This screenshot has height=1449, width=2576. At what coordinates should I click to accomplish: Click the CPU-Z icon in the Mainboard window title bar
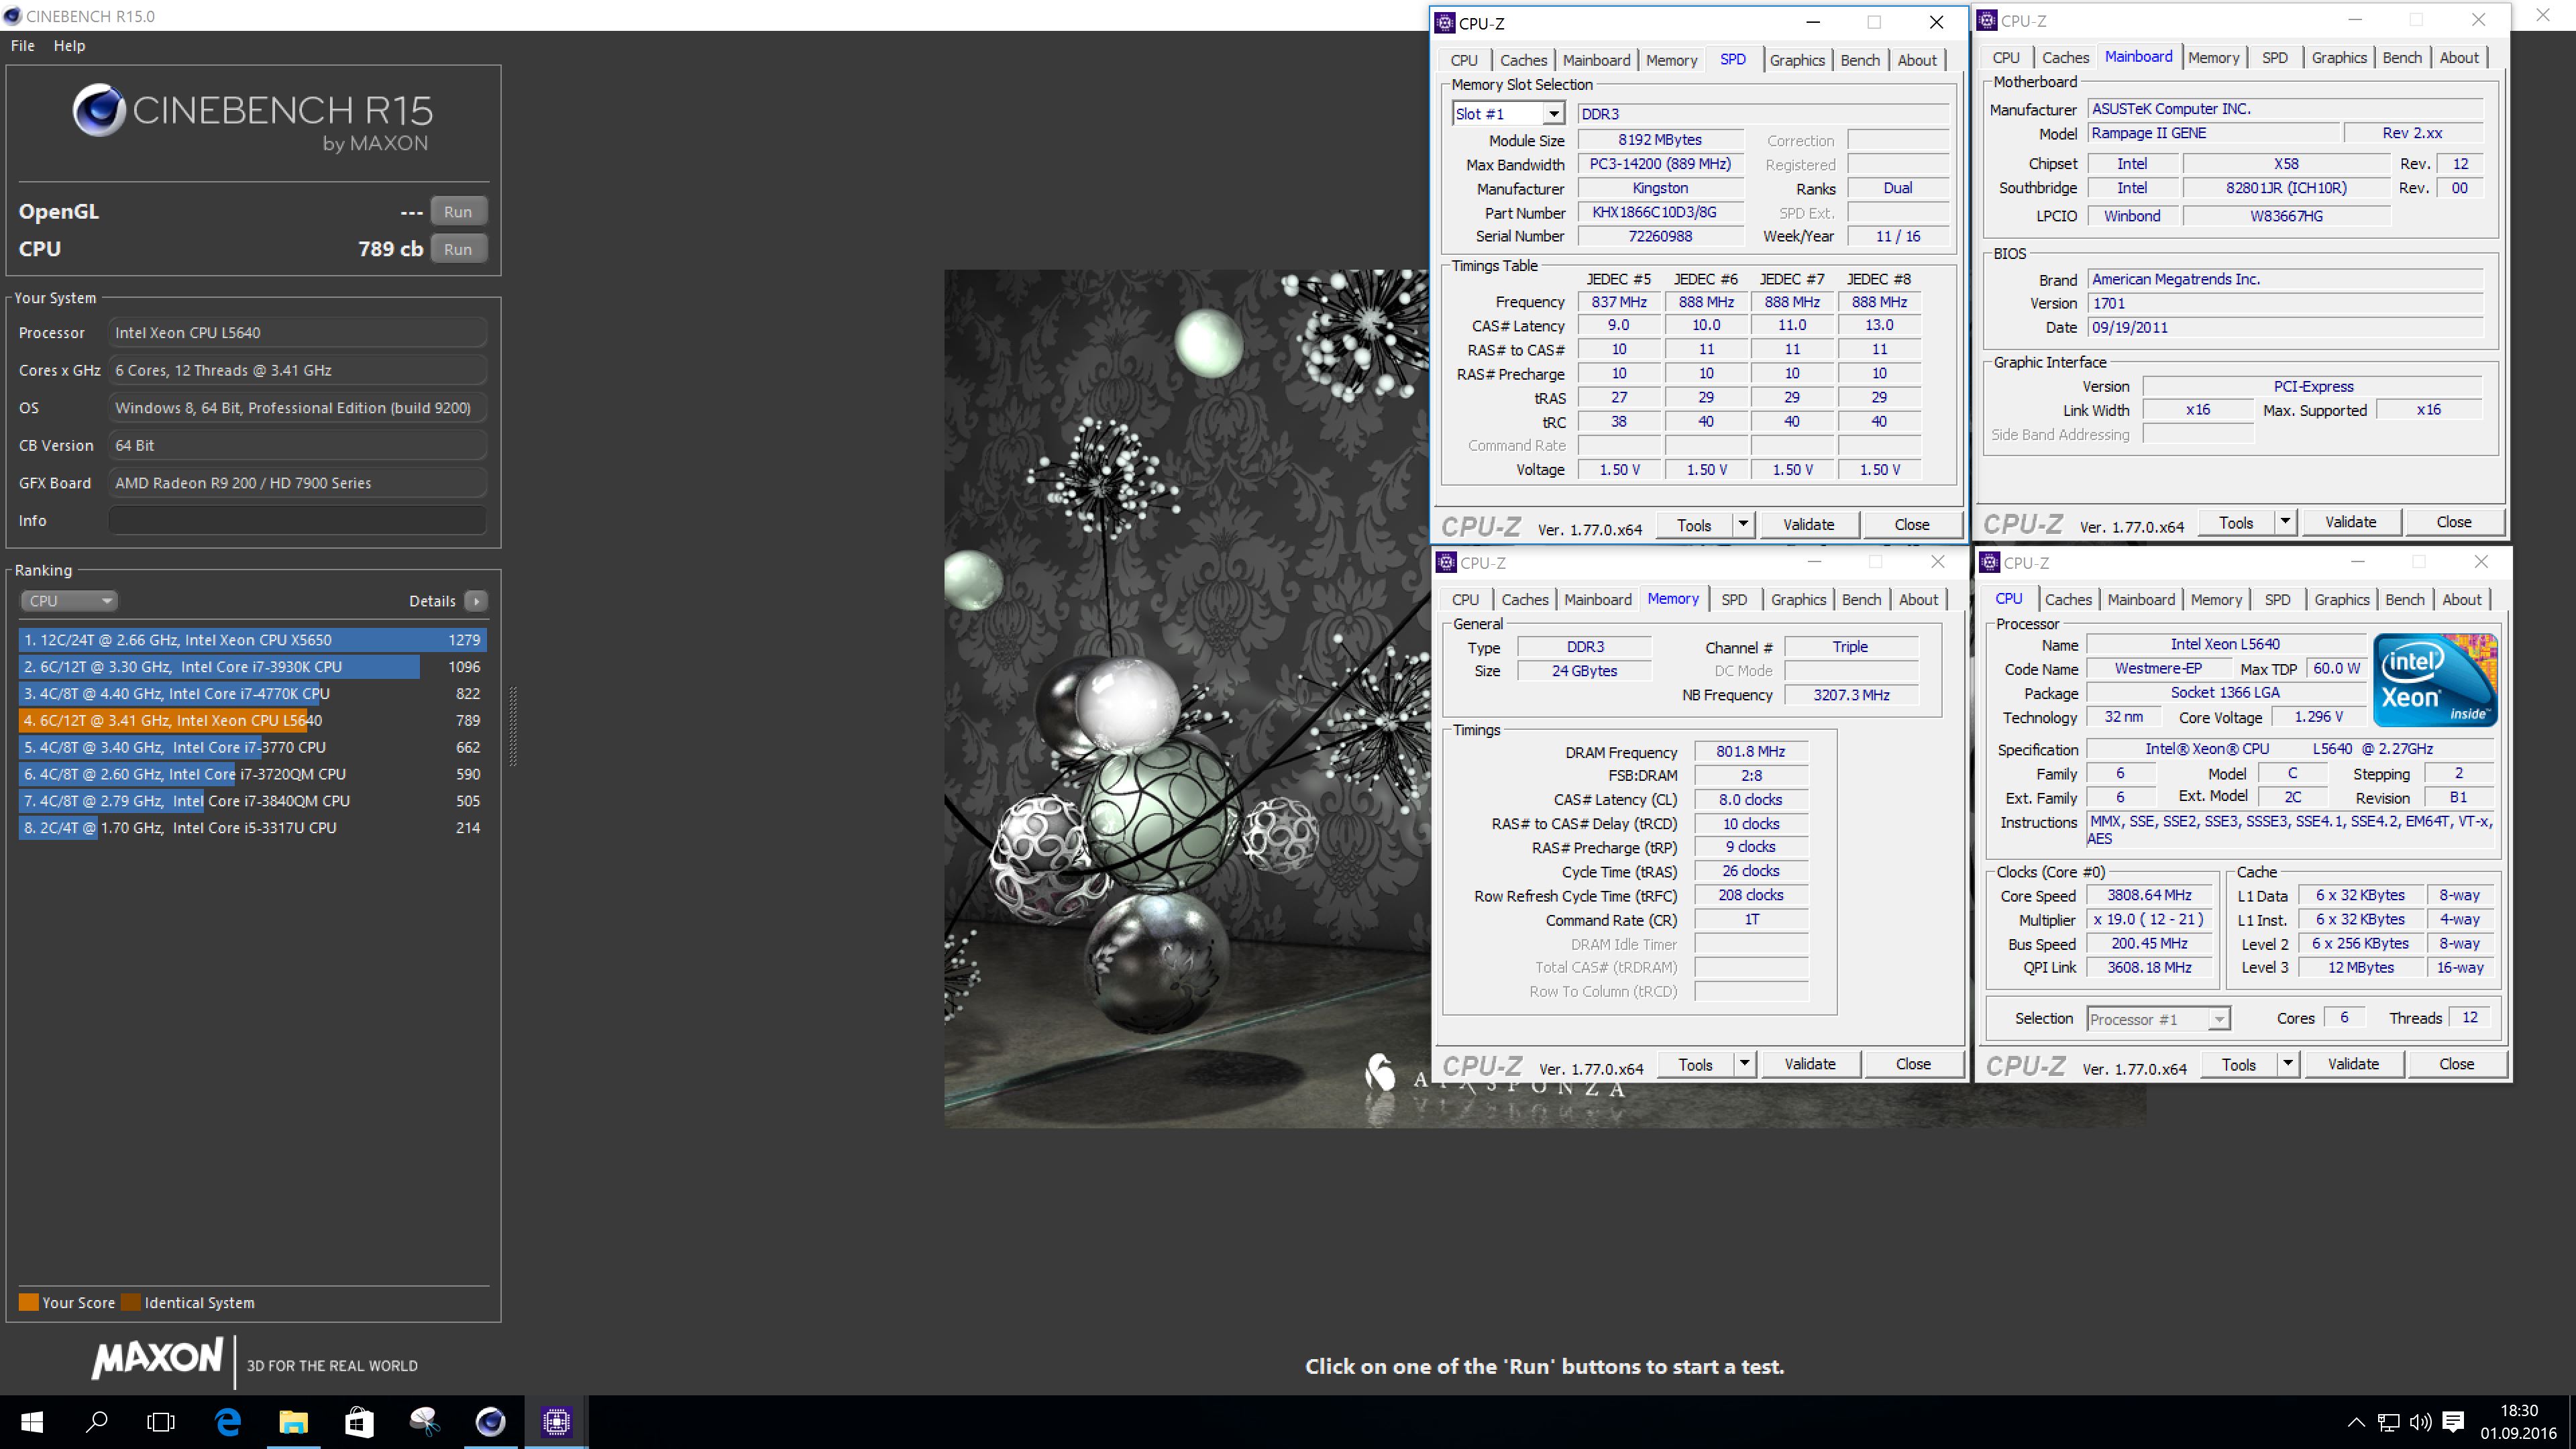click(x=1987, y=20)
